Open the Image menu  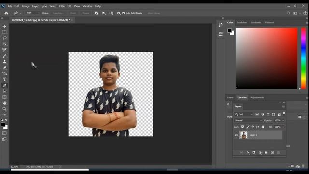[x=26, y=6]
